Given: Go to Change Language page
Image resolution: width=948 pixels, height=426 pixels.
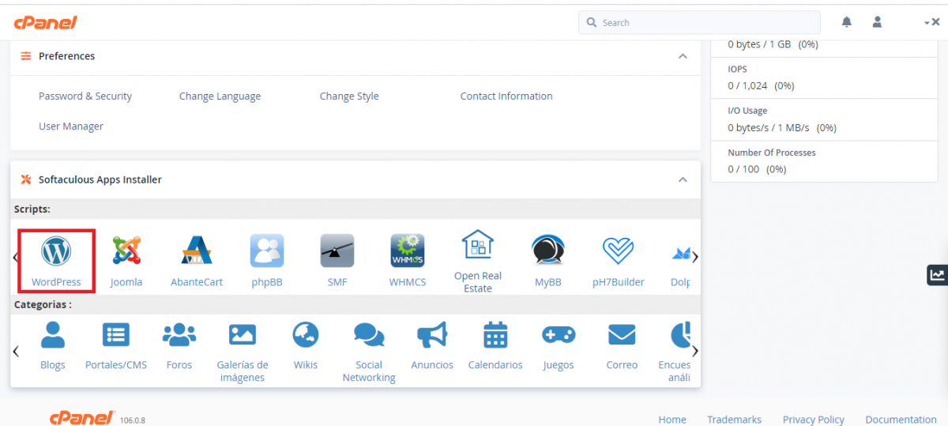Looking at the screenshot, I should [220, 96].
